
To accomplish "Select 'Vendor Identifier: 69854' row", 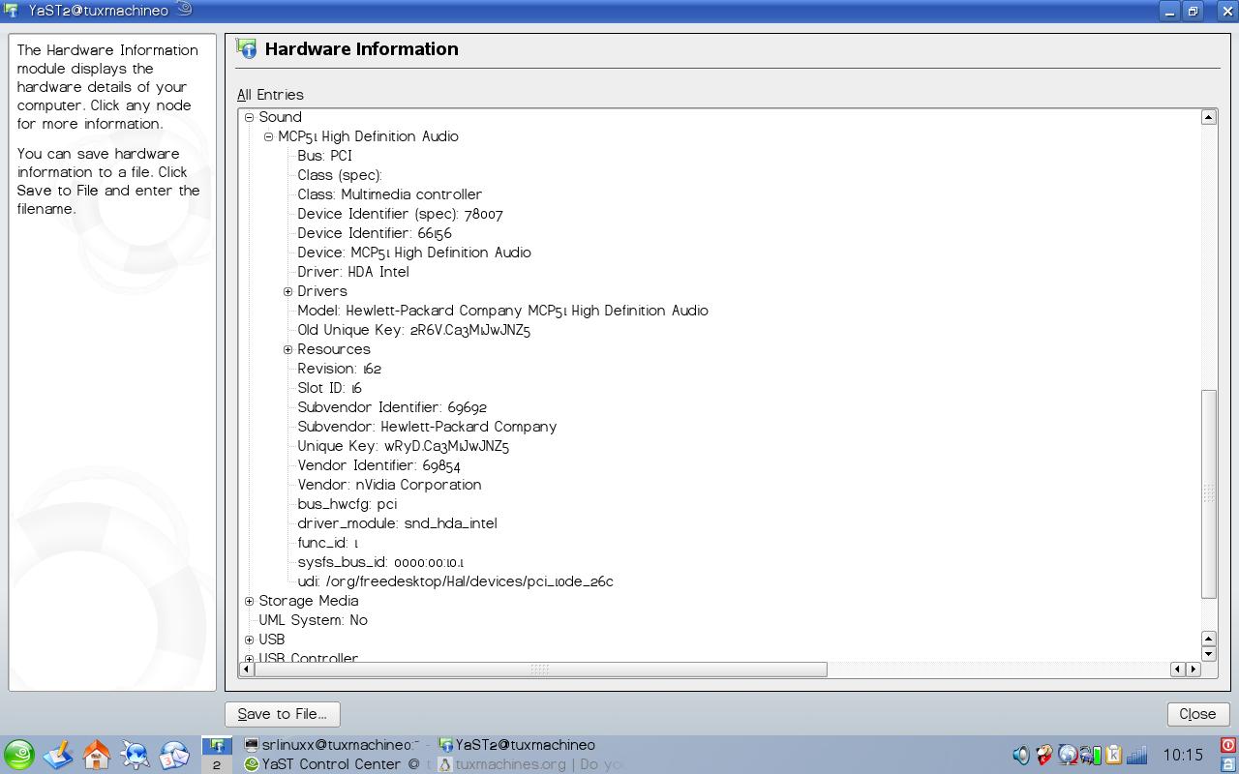I will [378, 465].
